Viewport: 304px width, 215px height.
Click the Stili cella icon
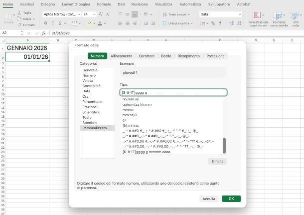pyautogui.click(x=295, y=15)
